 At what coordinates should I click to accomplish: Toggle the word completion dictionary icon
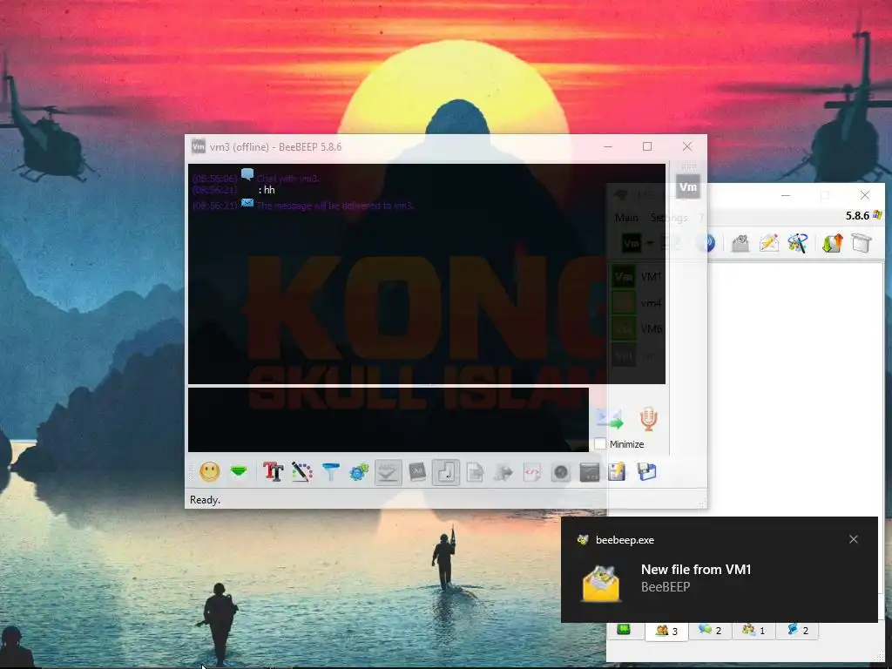coord(417,471)
